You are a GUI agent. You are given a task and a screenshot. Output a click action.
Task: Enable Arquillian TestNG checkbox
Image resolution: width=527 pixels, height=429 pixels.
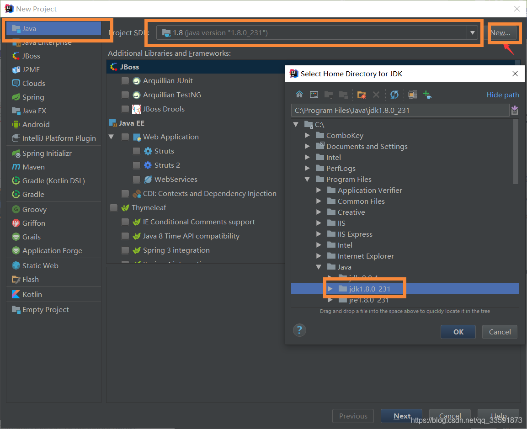[125, 95]
